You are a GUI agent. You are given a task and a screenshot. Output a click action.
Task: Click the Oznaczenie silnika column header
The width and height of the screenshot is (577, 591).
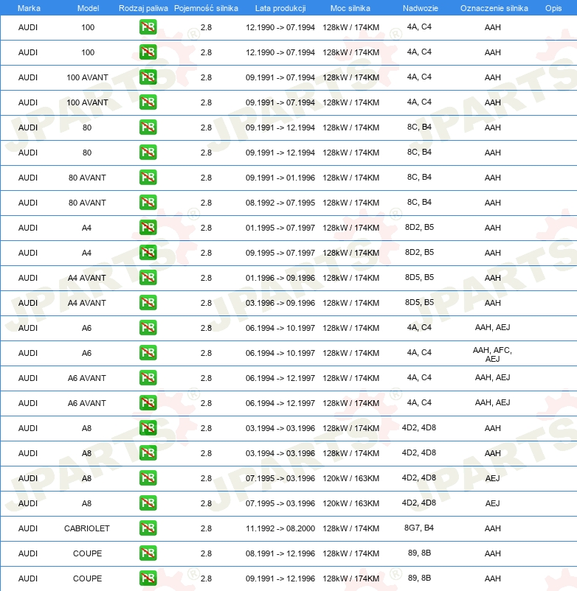494,8
